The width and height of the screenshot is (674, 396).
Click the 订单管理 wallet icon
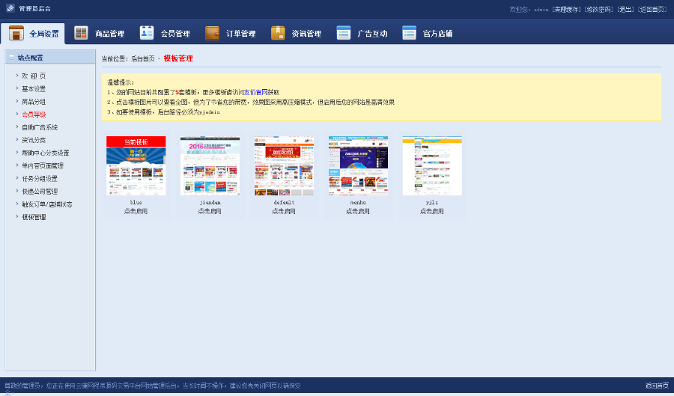click(213, 33)
